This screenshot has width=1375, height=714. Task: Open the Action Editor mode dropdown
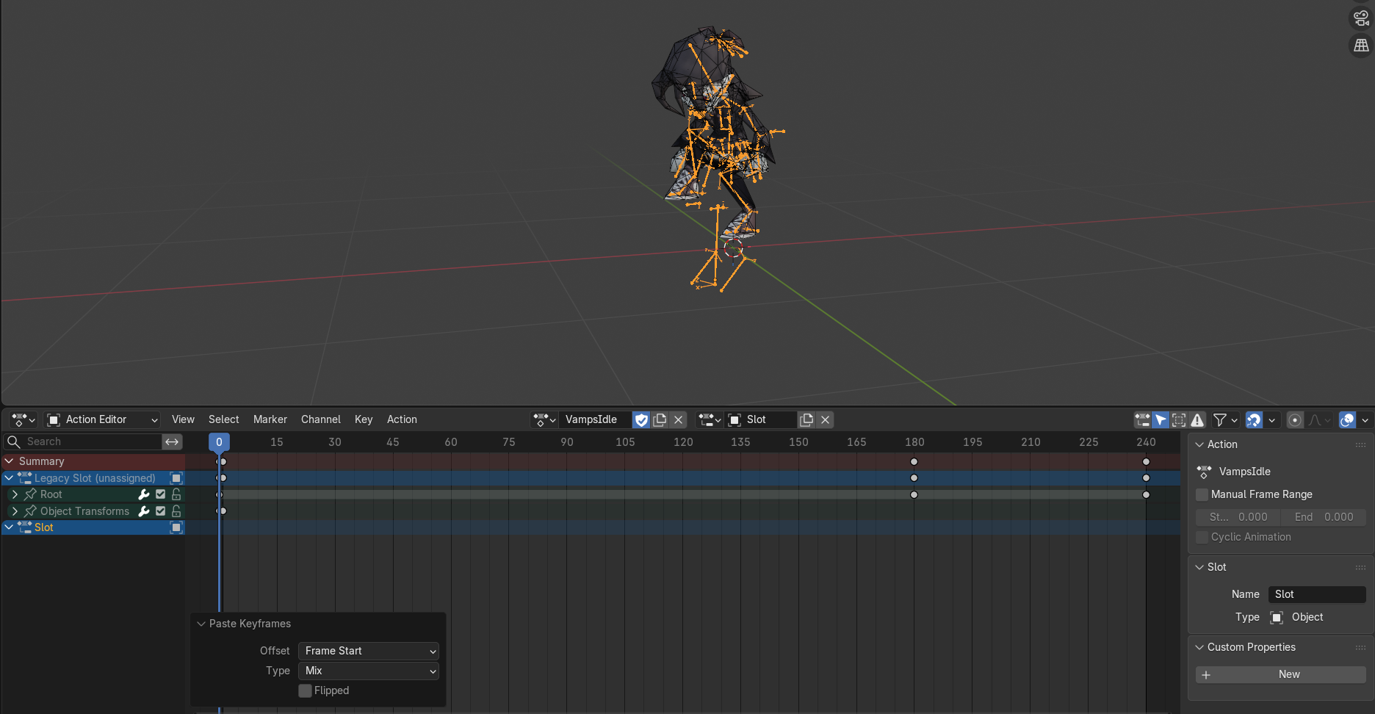pos(102,420)
